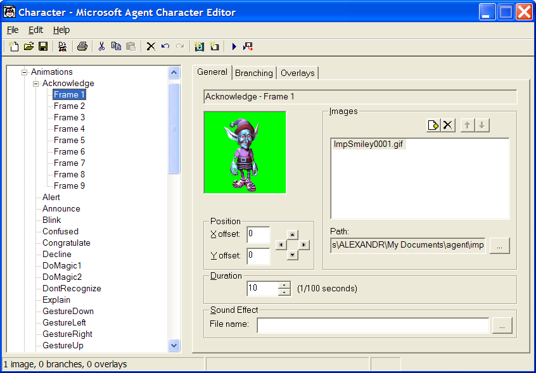Switch to the Overlays tab

[x=297, y=73]
